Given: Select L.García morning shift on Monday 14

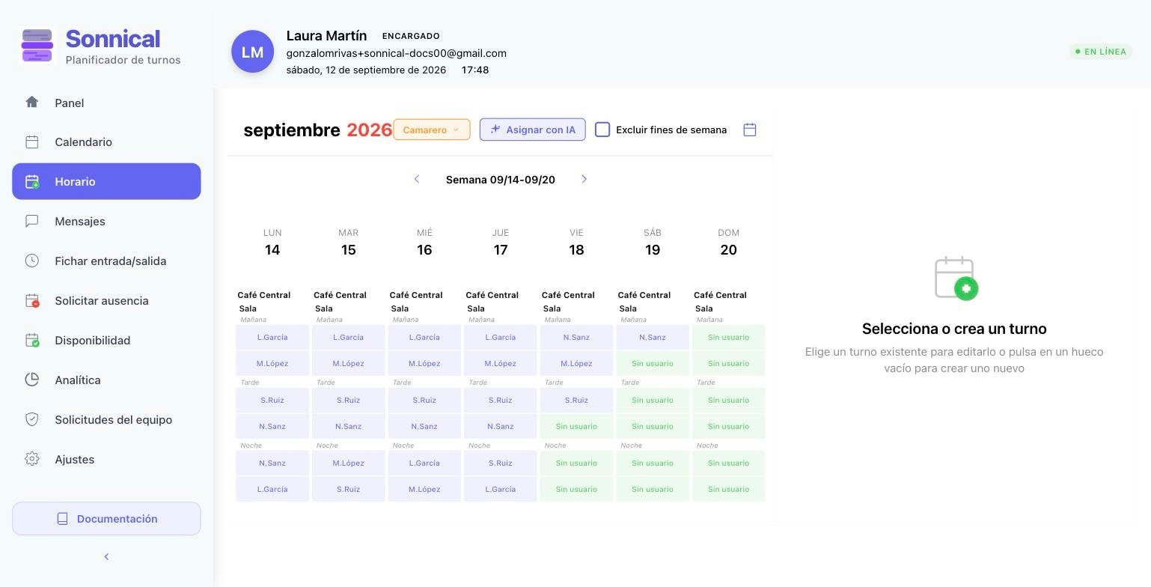Looking at the screenshot, I should click(272, 337).
